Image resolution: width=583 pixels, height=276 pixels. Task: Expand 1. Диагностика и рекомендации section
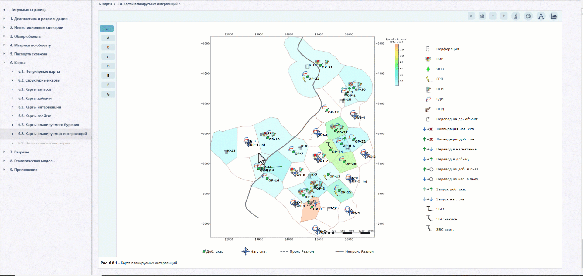[4, 19]
